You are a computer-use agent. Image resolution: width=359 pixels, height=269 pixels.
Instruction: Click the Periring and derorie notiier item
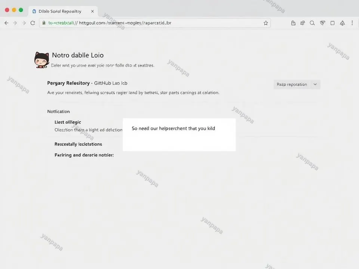point(84,155)
